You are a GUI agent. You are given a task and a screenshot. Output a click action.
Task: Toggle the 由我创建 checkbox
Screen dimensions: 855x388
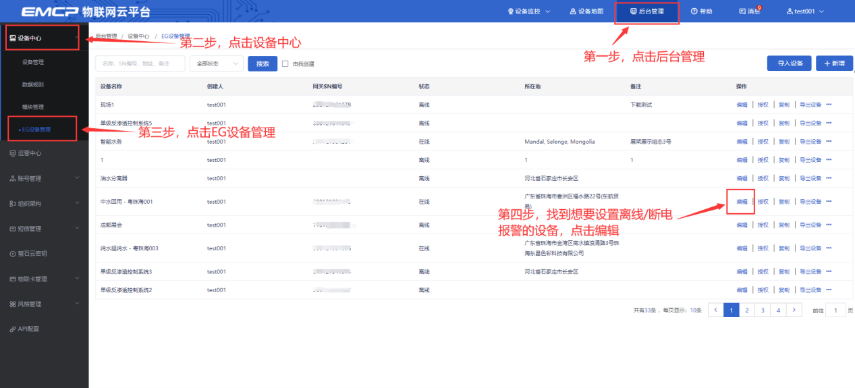(x=285, y=64)
